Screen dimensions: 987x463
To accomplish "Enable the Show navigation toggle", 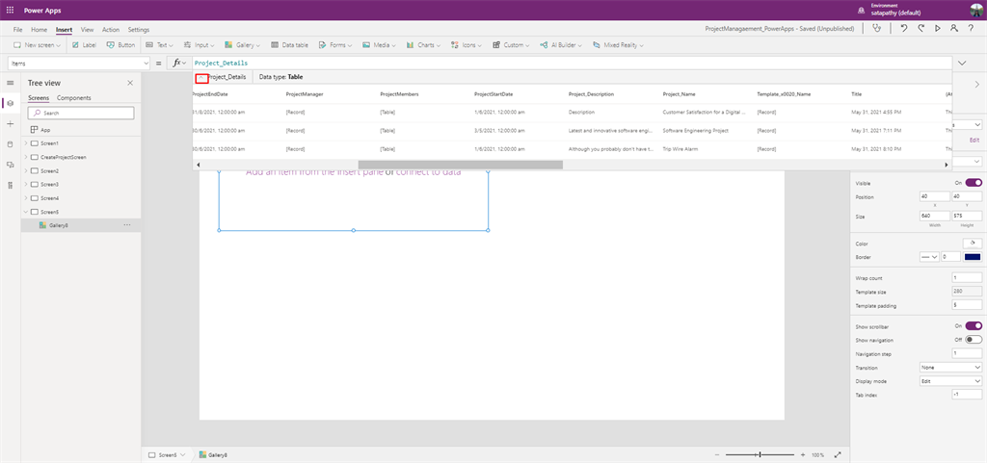I will pos(973,340).
